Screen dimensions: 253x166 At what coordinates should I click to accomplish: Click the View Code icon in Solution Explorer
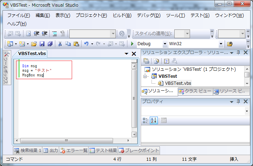(x=166, y=61)
